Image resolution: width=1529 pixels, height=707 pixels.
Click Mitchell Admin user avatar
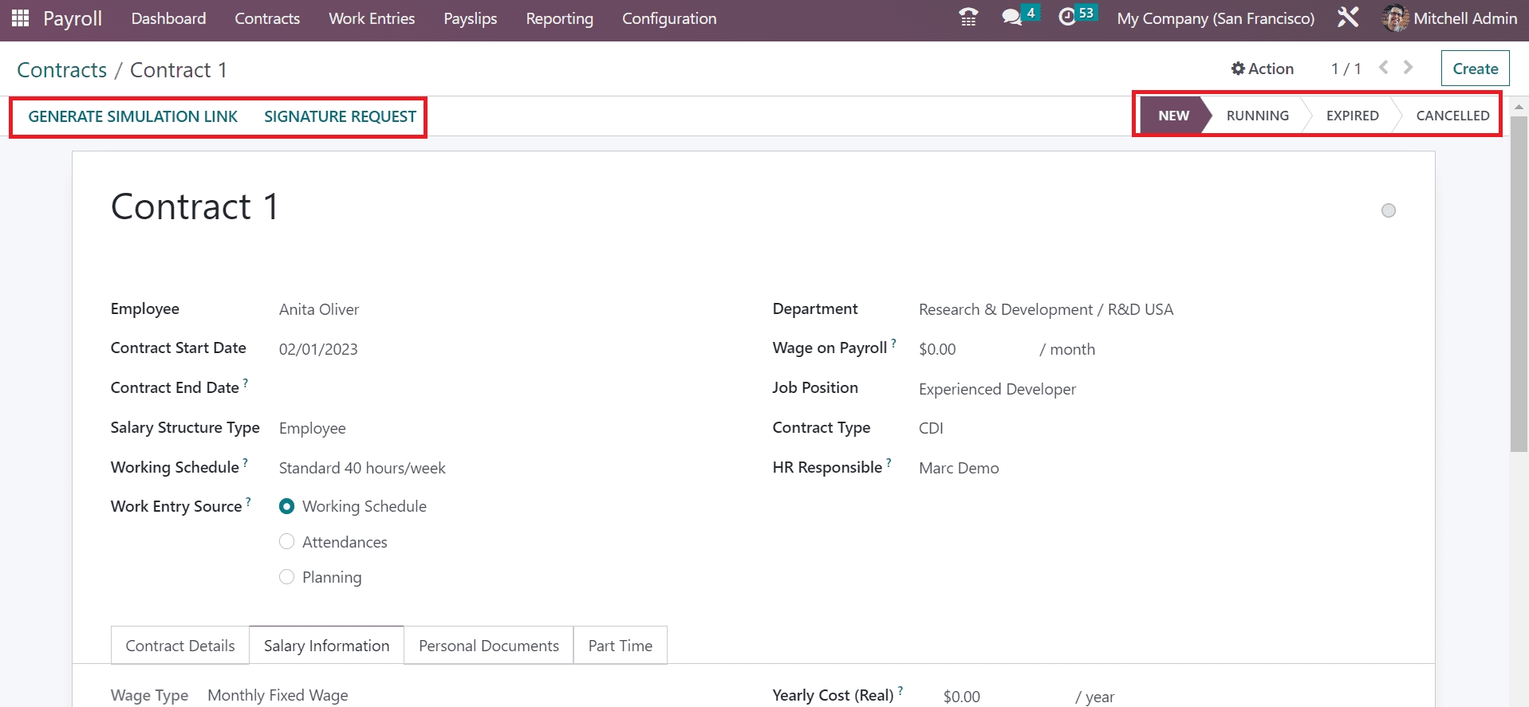[x=1395, y=18]
